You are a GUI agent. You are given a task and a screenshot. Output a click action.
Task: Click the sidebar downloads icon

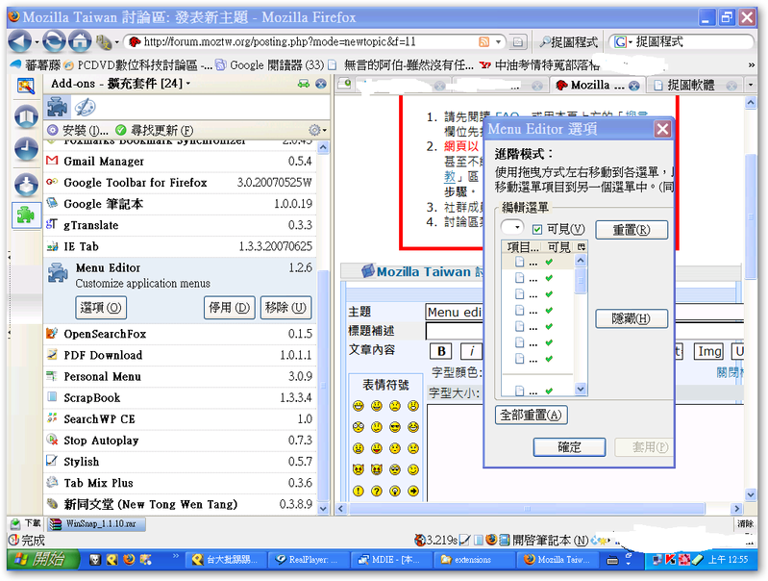click(26, 184)
